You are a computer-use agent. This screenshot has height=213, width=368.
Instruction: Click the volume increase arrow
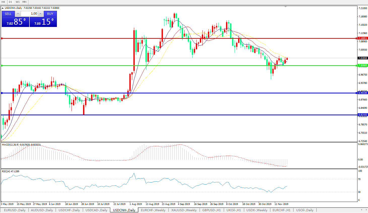coord(41,14)
